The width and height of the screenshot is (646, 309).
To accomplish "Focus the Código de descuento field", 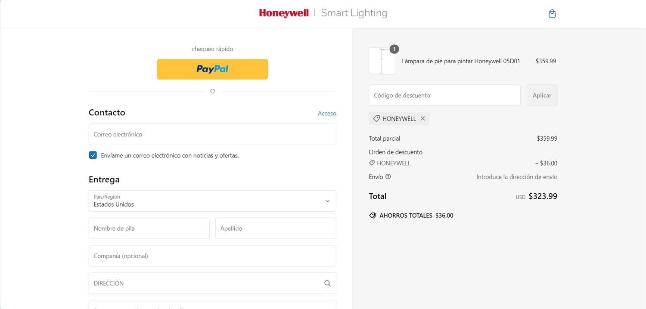I will [444, 96].
